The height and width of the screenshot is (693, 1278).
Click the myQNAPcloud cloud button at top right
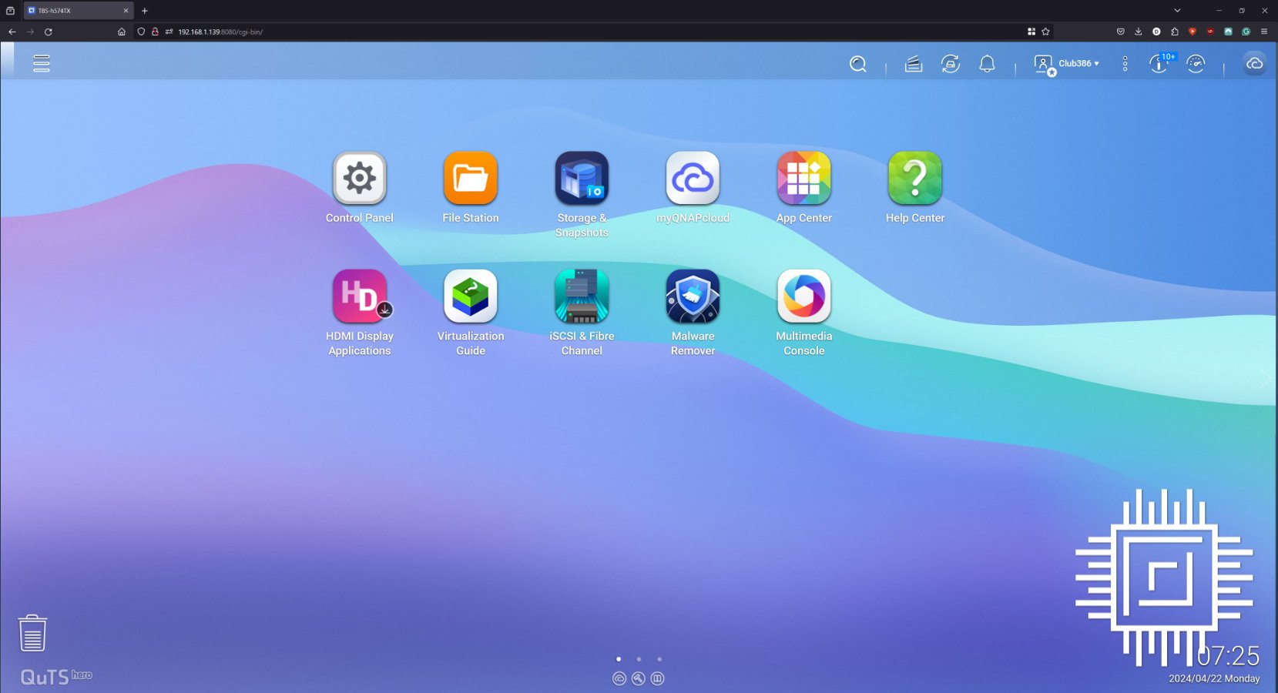[x=1254, y=64]
